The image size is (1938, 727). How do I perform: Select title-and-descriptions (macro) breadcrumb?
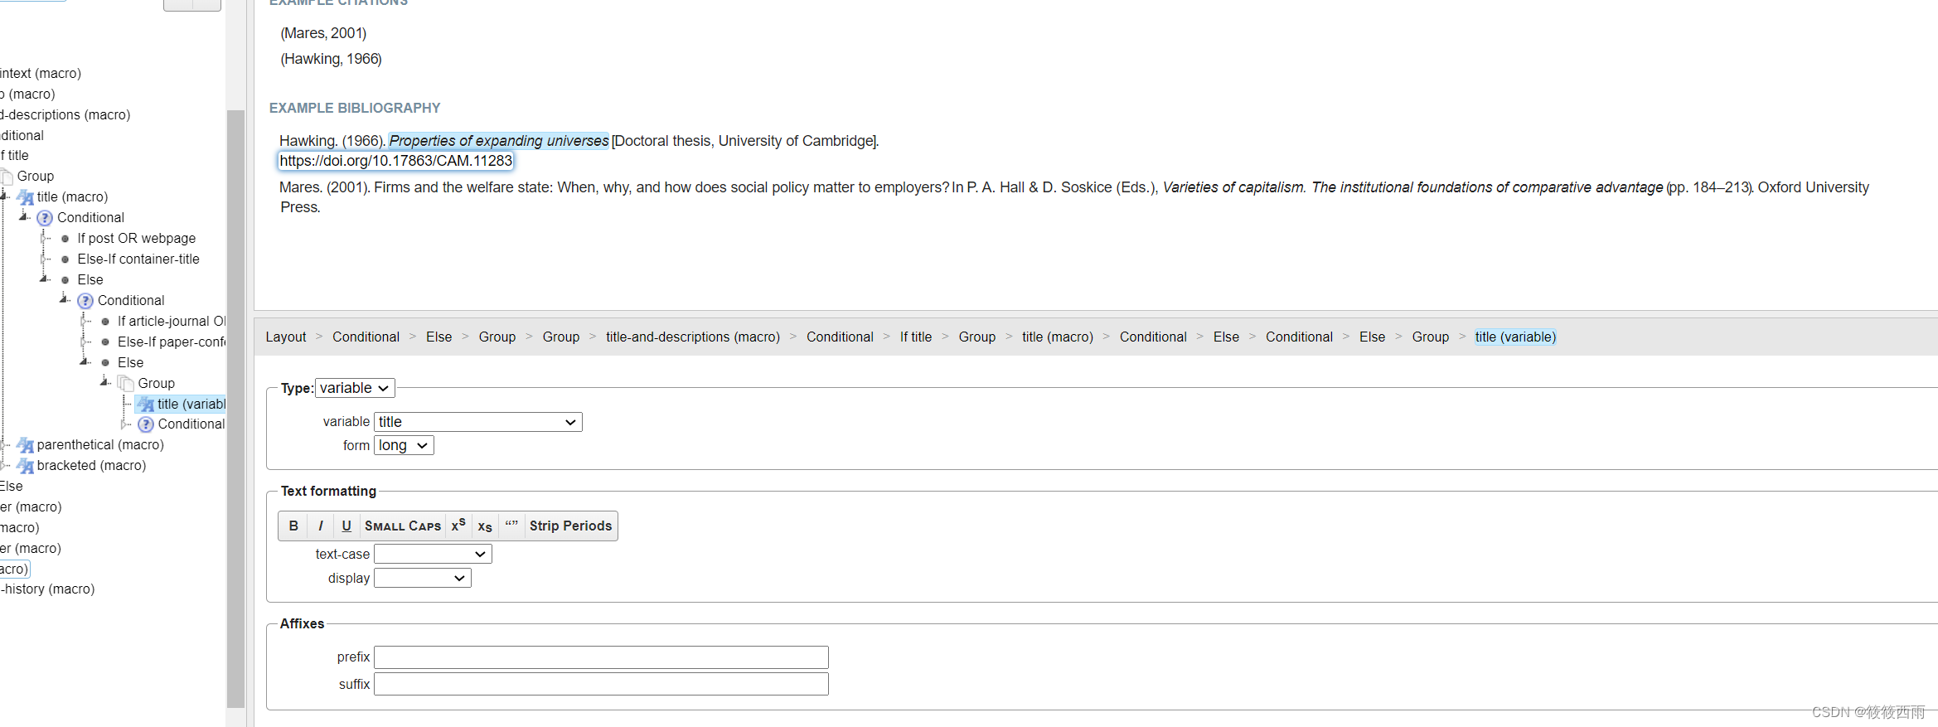693,337
